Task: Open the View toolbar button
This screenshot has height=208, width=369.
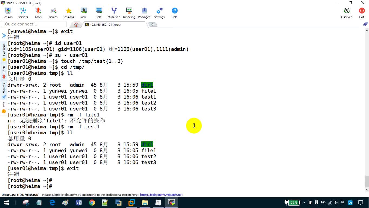Action: pyautogui.click(x=84, y=13)
